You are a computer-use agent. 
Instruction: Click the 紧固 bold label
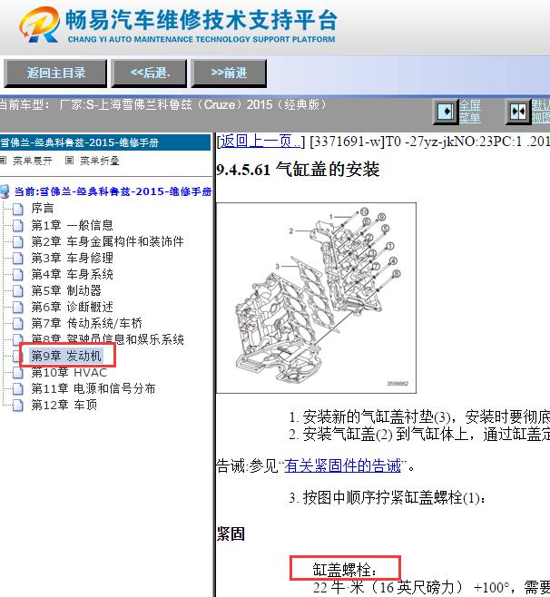point(231,533)
